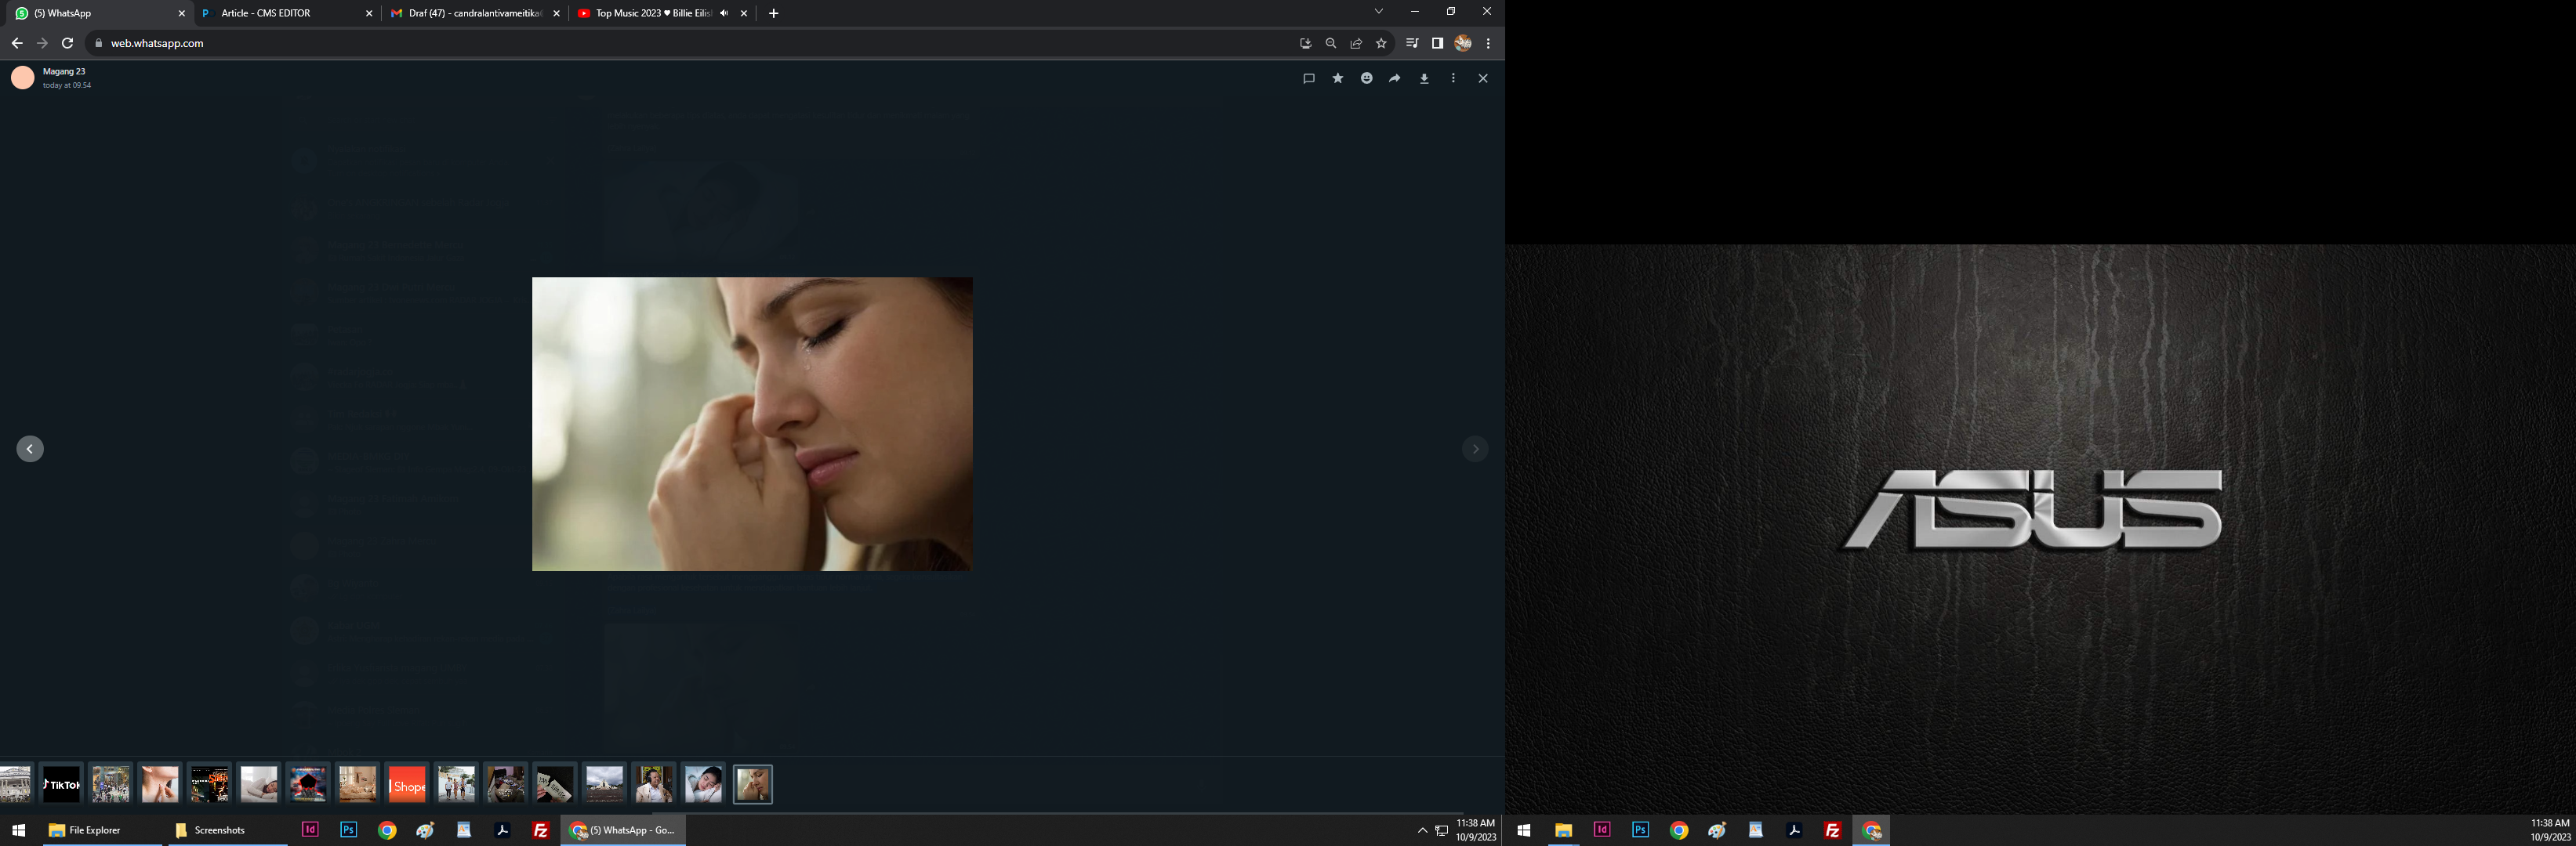Forward the displayed image
2576x846 pixels.
(1395, 78)
